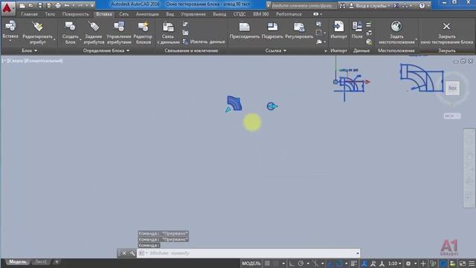Click the command line input field
This screenshot has height=268, width=476.
(248, 253)
